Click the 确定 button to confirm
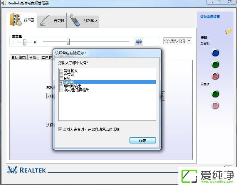Screen dimensions: 237x185 [142, 141]
